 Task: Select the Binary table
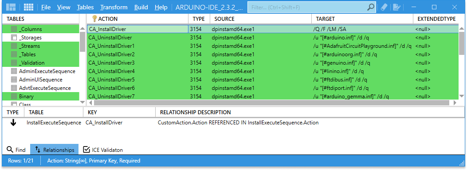coord(41,97)
